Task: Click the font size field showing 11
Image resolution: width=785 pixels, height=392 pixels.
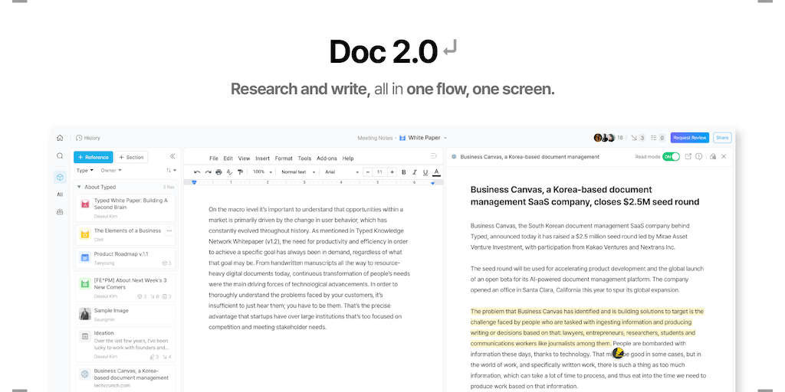Action: point(379,172)
